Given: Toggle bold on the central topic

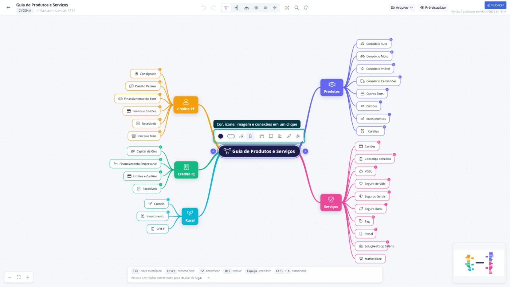Looking at the screenshot, I should pyautogui.click(x=250, y=136).
